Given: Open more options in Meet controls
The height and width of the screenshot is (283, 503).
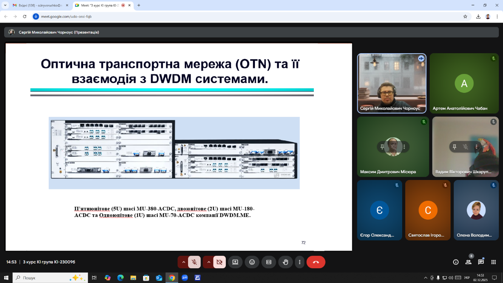Looking at the screenshot, I should [299, 262].
